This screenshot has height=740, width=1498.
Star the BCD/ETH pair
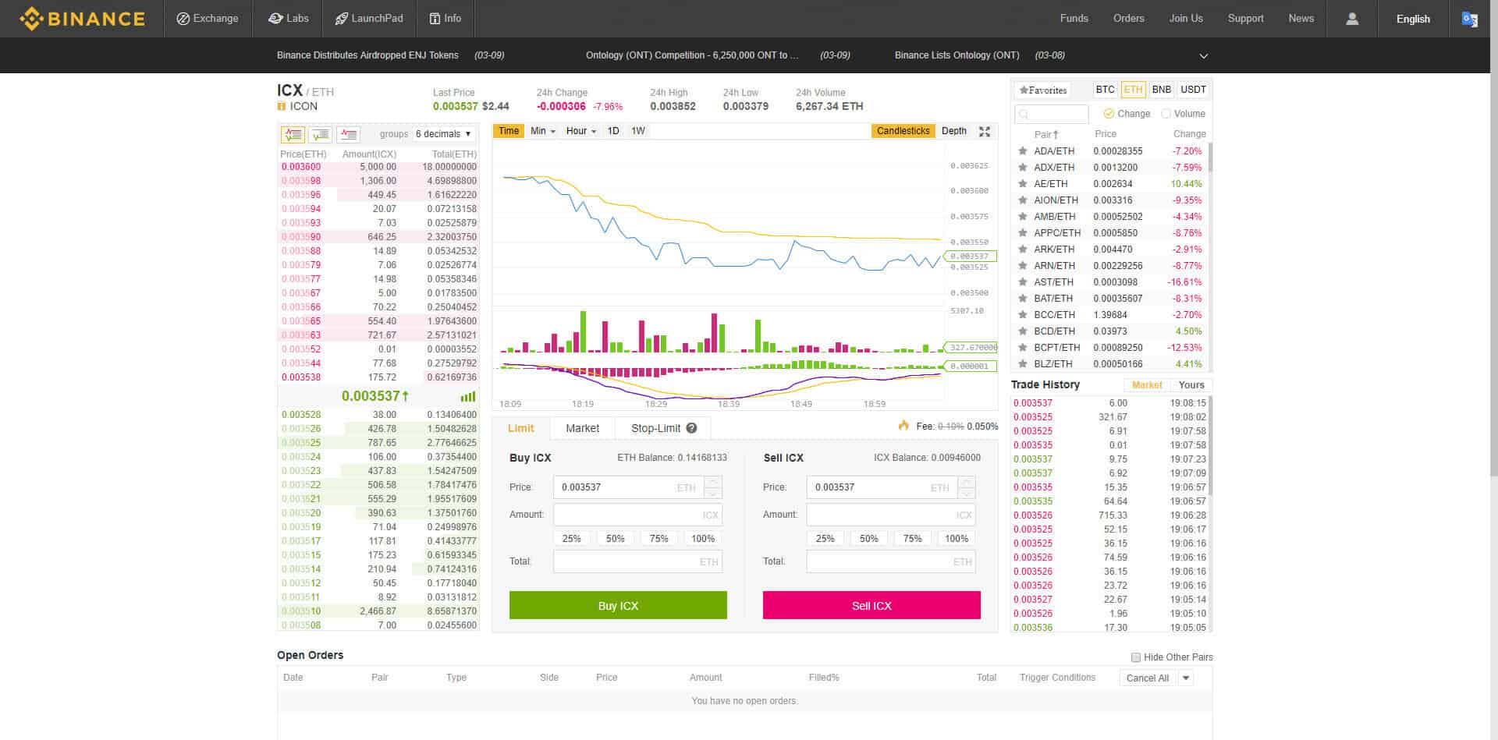1022,331
